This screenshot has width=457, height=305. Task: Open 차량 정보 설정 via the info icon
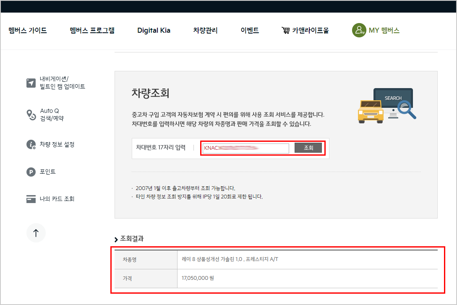[x=31, y=144]
